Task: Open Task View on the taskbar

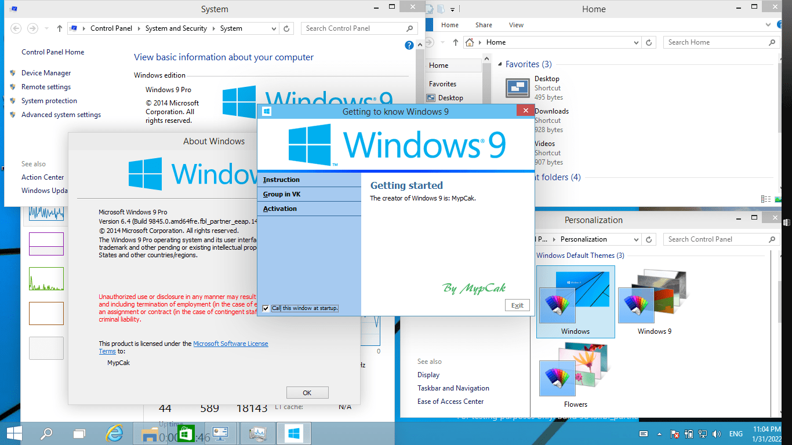Action: click(x=79, y=433)
